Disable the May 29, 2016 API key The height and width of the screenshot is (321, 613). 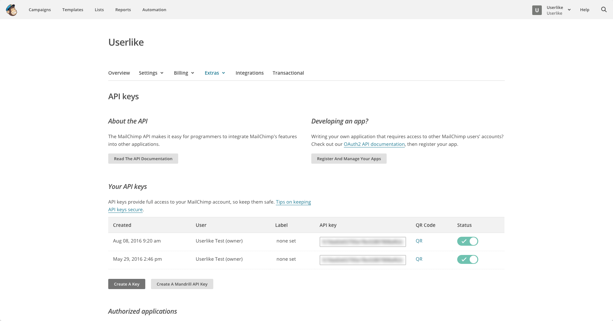tap(467, 259)
